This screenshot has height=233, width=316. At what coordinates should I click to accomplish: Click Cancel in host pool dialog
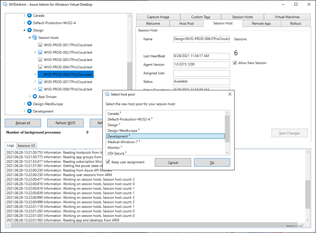tap(173, 162)
